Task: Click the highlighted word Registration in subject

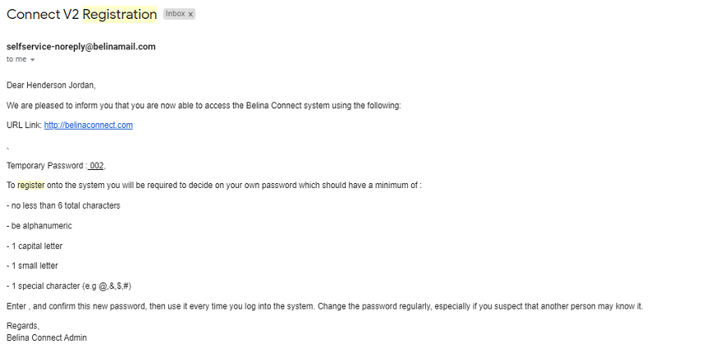Action: pyautogui.click(x=120, y=14)
